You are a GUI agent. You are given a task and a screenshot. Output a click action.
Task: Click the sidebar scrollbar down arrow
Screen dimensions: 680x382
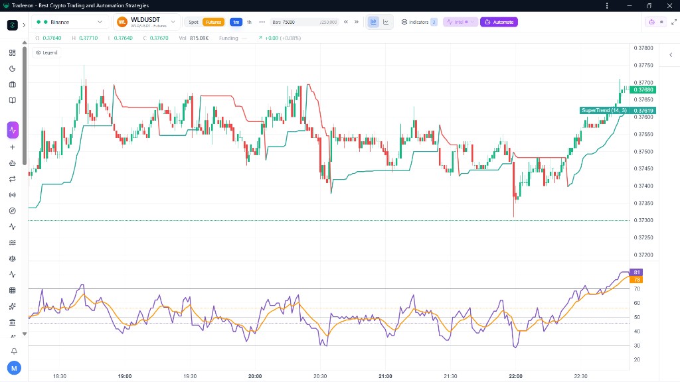click(x=25, y=334)
